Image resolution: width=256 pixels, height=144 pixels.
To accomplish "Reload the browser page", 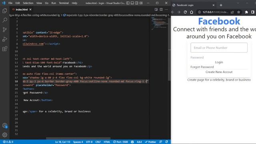I will [x=185, y=12].
